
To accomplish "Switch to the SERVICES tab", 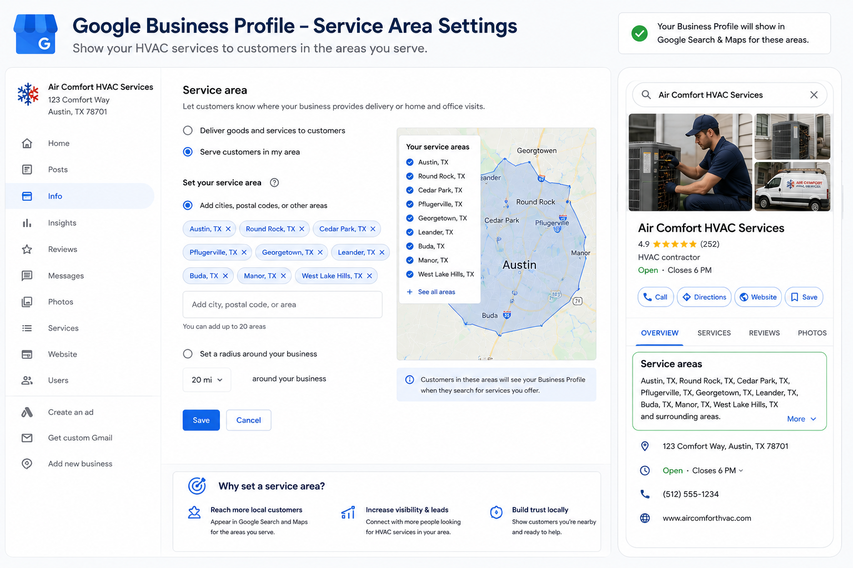I will click(x=714, y=333).
